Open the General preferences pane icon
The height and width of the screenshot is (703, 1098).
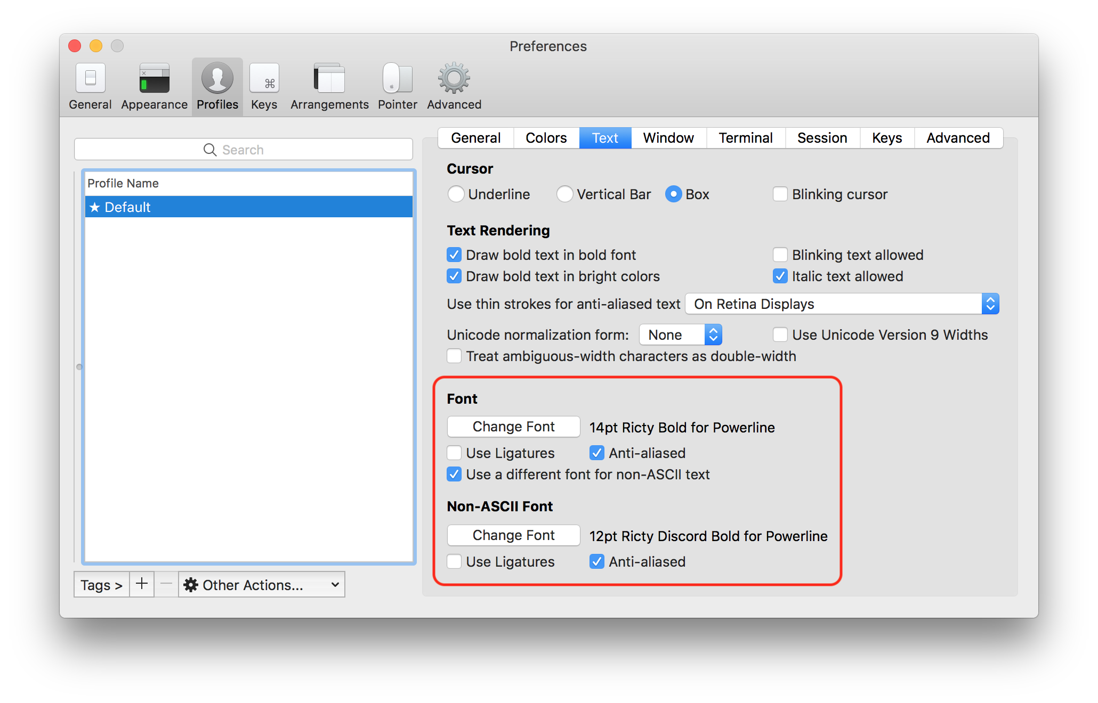(90, 79)
